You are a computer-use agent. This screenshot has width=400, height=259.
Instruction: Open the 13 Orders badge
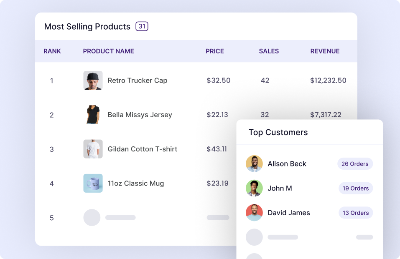[356, 213]
